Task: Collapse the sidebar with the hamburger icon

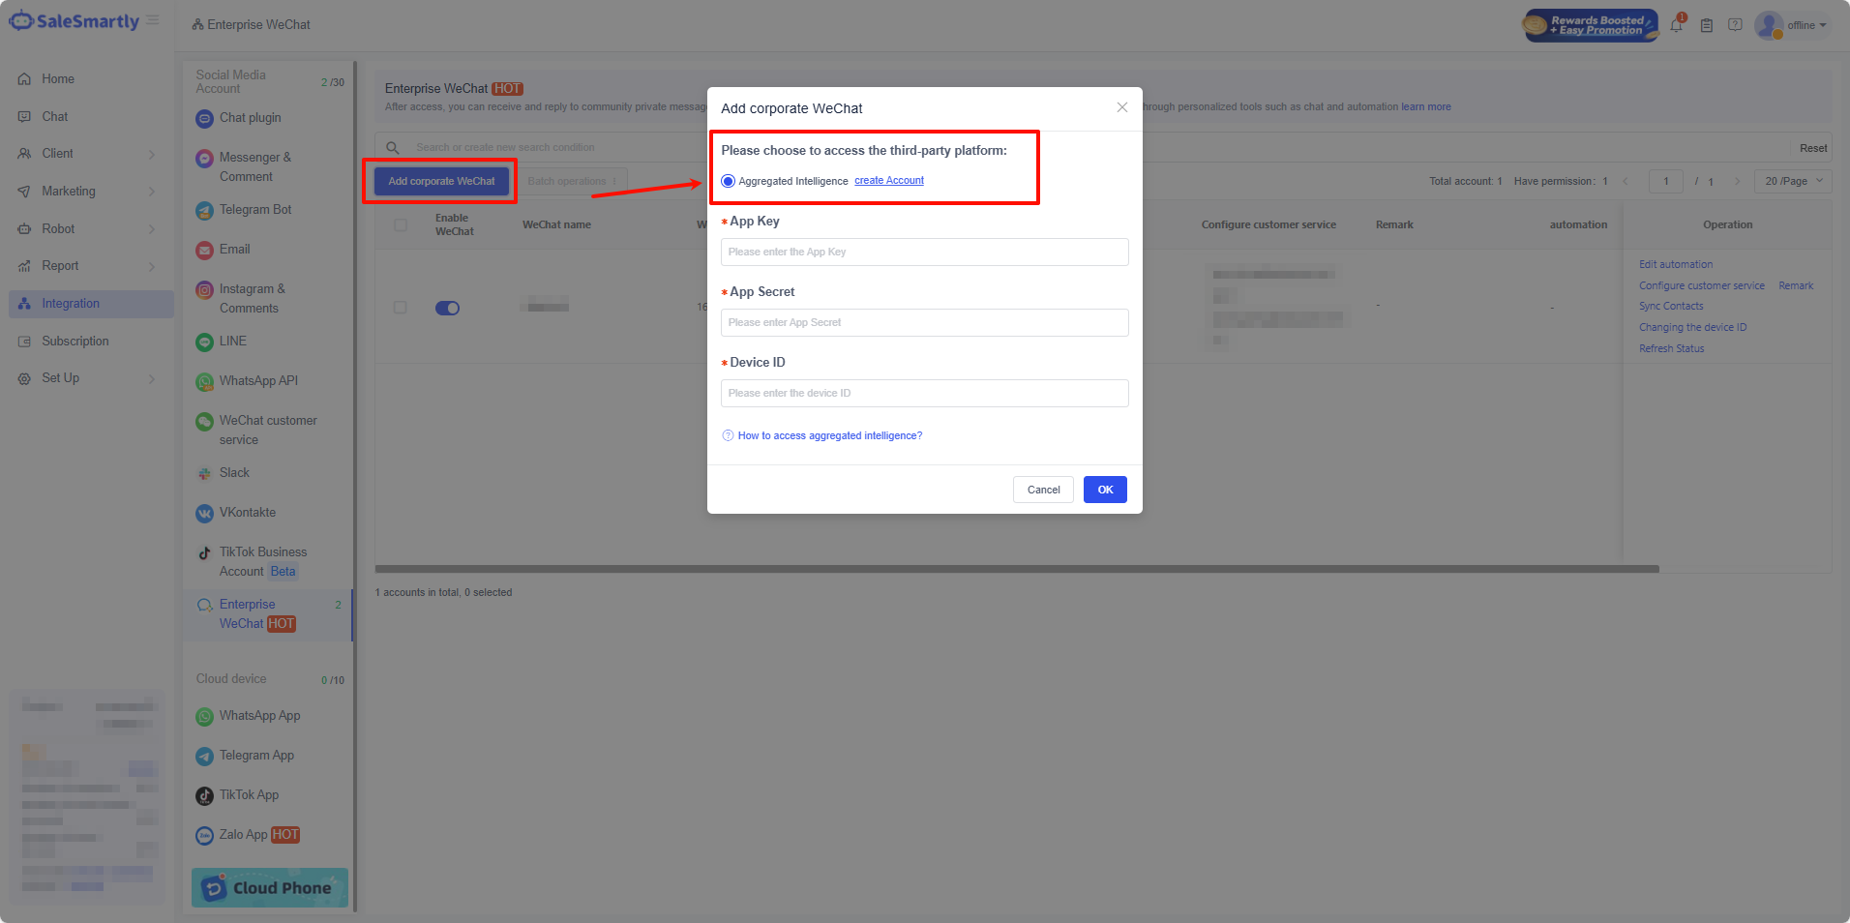Action: click(x=153, y=20)
